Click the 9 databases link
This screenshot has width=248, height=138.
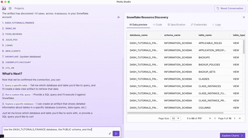point(61,14)
